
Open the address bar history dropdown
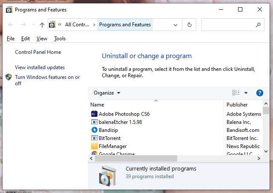(x=175, y=25)
